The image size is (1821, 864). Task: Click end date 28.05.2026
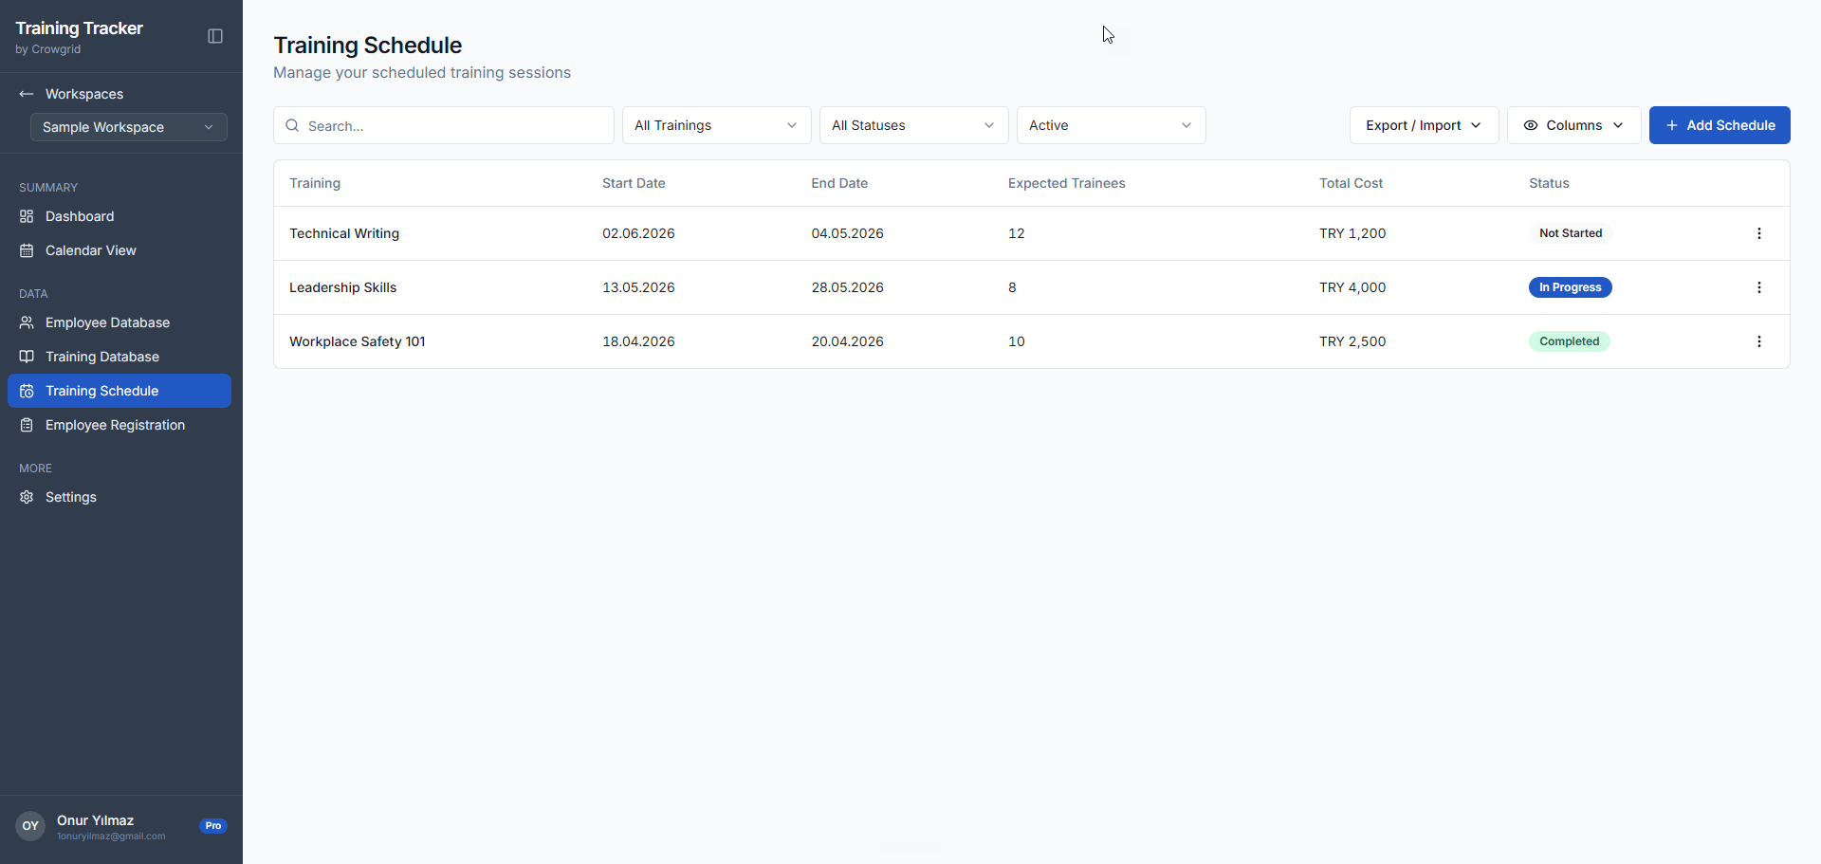click(x=847, y=287)
